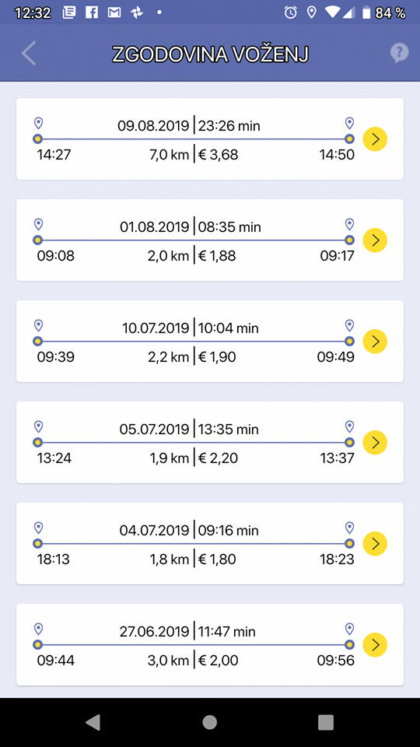Tap end location pin of 09.08.2019 ride
The height and width of the screenshot is (747, 420).
tap(349, 124)
